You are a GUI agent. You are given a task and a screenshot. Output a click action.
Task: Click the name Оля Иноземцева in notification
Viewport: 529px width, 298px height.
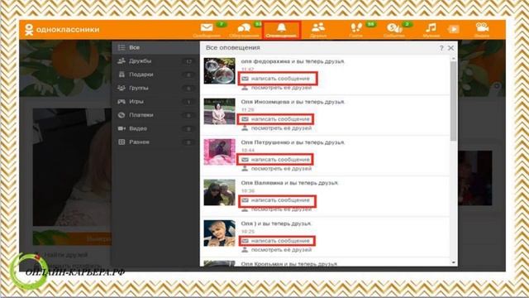point(264,102)
